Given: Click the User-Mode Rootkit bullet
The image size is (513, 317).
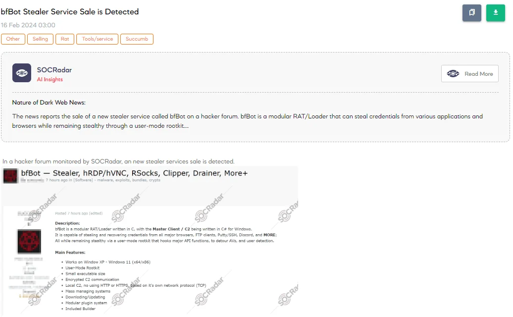Looking at the screenshot, I should 82,268.
